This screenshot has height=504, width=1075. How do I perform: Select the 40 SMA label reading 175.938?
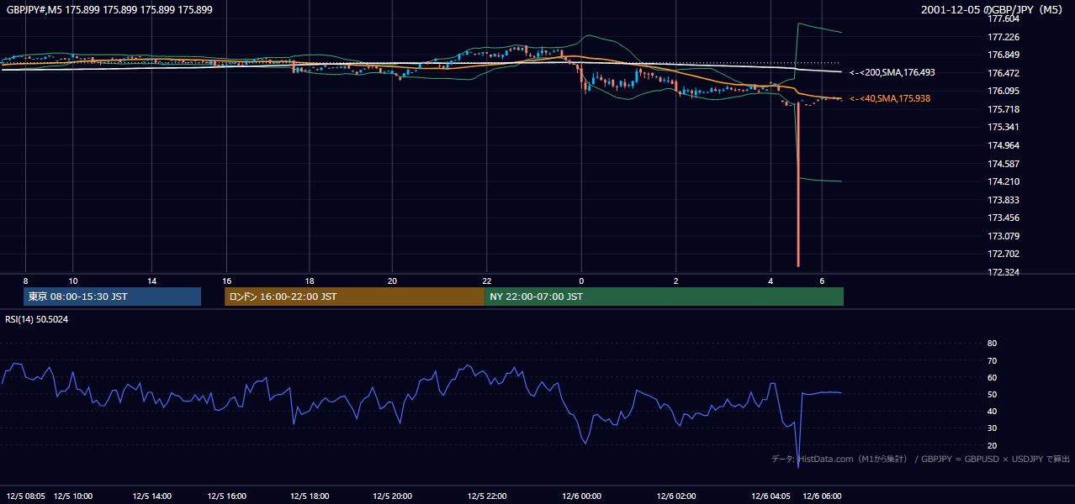coord(890,99)
